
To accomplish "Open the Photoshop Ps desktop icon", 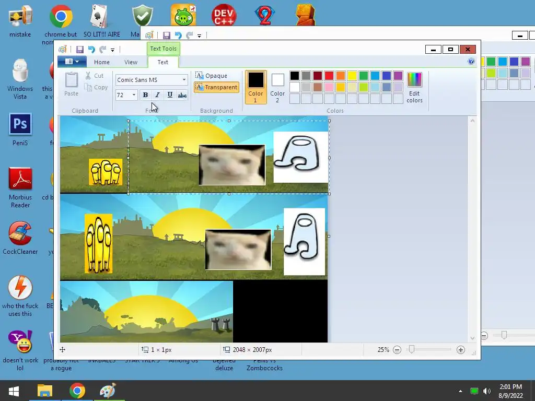I will point(20,129).
